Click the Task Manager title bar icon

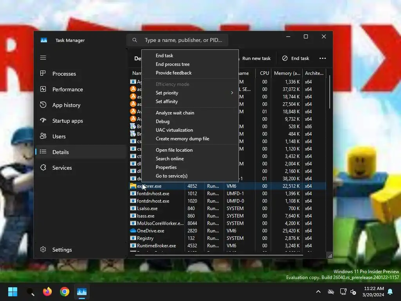click(44, 40)
